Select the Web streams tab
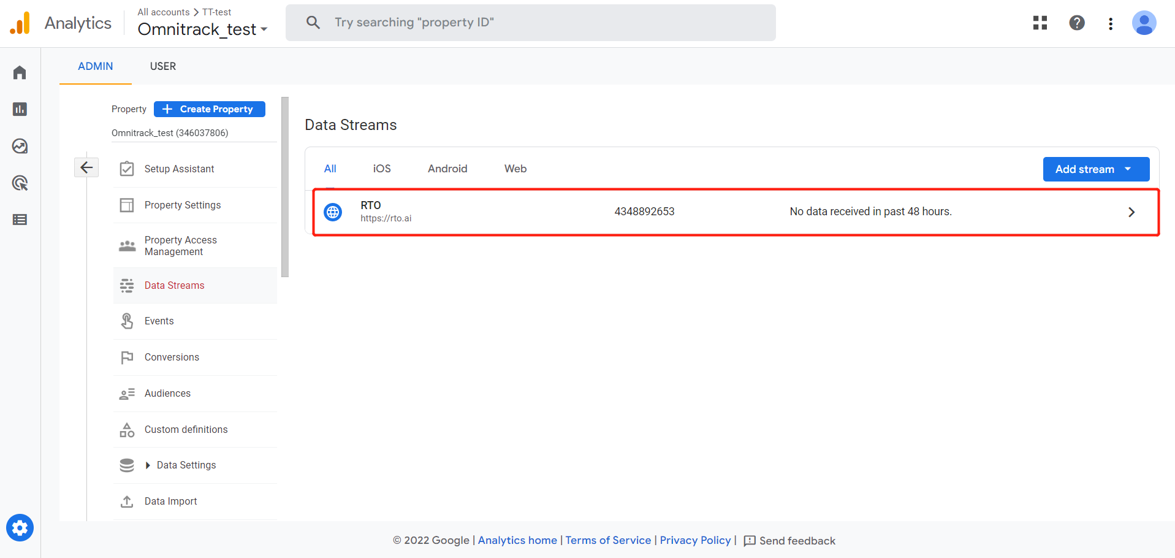 tap(515, 169)
